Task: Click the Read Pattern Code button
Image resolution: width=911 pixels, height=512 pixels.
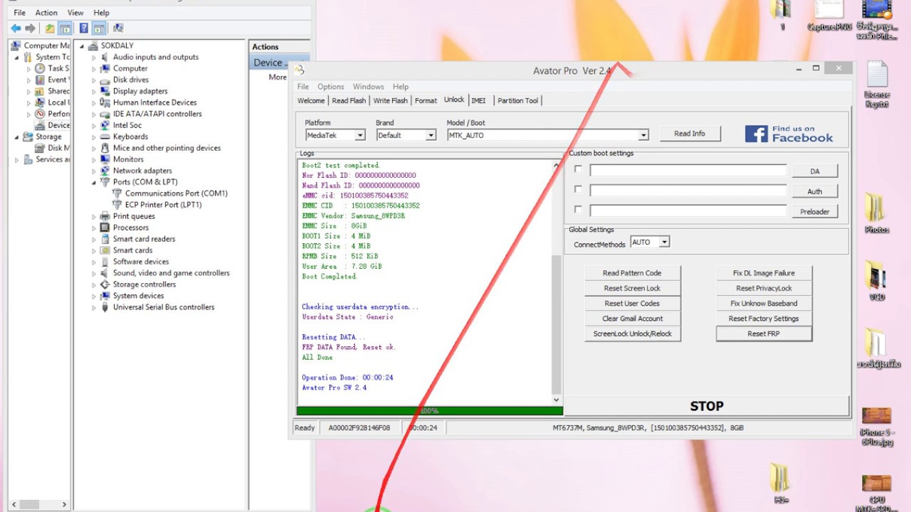Action: (632, 273)
